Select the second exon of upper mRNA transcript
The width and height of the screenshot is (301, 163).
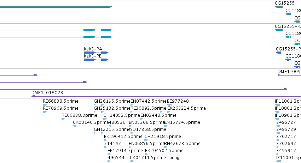[x=106, y=30]
